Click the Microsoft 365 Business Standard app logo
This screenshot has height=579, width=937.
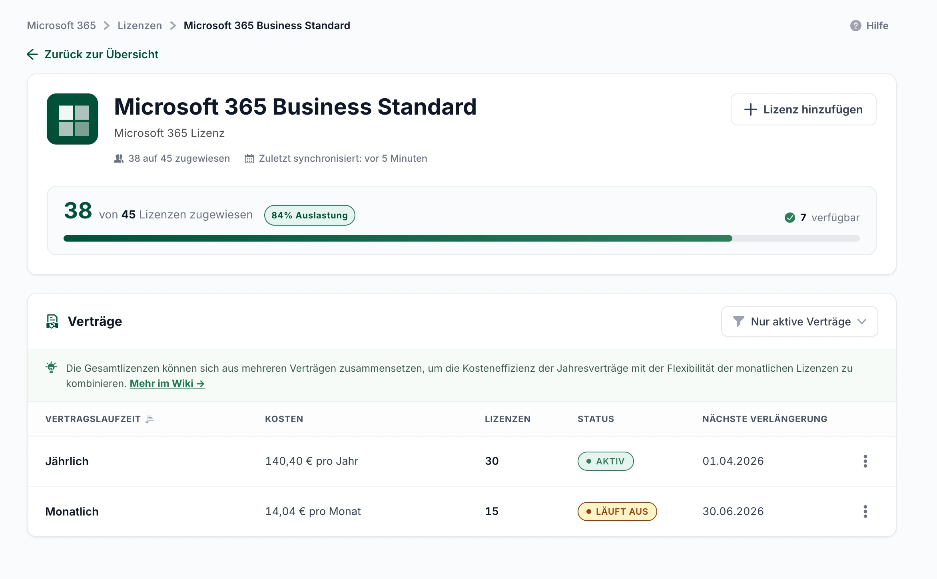[x=72, y=119]
